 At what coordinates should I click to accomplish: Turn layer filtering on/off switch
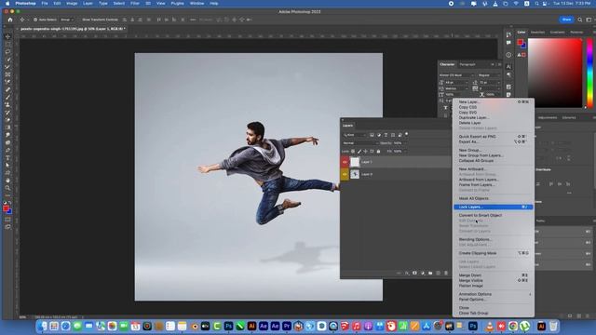(406, 134)
